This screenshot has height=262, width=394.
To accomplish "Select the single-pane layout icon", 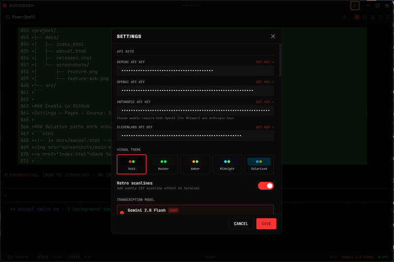I will pos(357,17).
